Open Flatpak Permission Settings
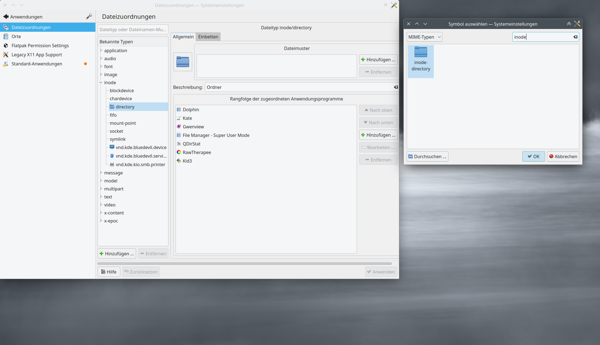The height and width of the screenshot is (345, 600). pyautogui.click(x=48, y=46)
